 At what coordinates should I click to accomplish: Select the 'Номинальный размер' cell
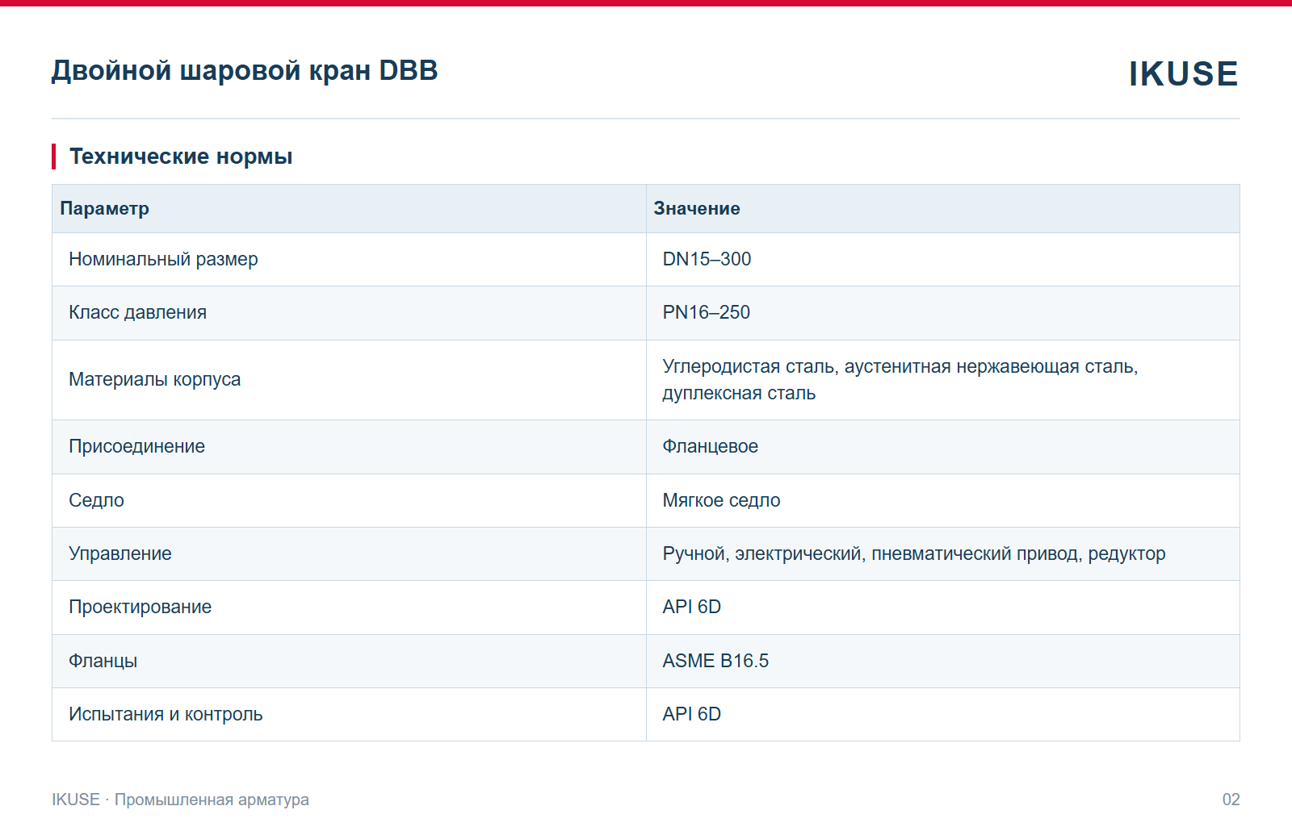click(x=349, y=260)
